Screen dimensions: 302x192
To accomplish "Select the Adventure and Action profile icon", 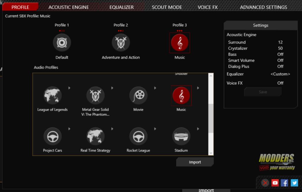I will 121,43.
